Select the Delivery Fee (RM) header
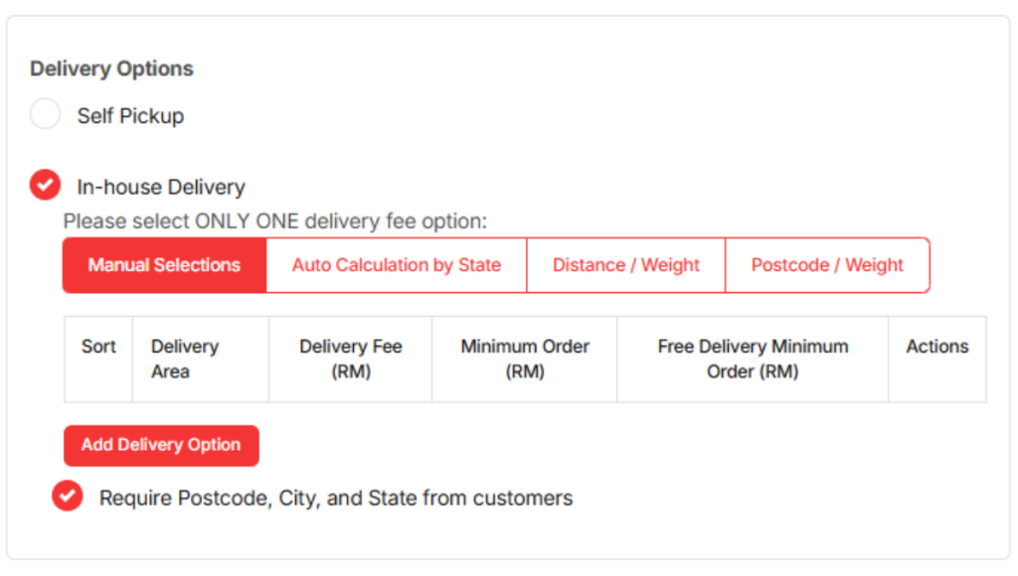The image size is (1018, 576). click(350, 359)
